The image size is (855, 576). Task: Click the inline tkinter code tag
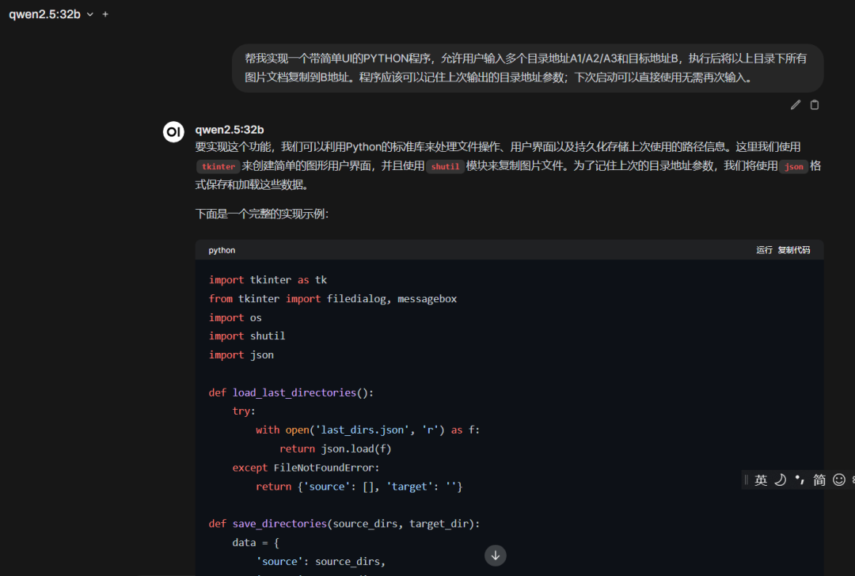point(218,167)
